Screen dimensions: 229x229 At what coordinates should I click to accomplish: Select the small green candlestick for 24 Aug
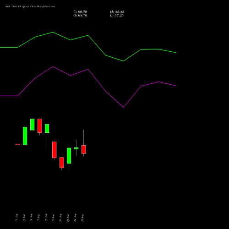76,148
